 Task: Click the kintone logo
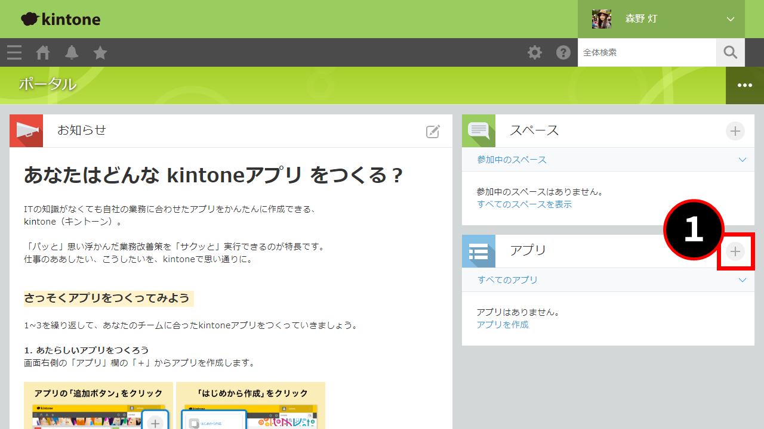pyautogui.click(x=61, y=19)
